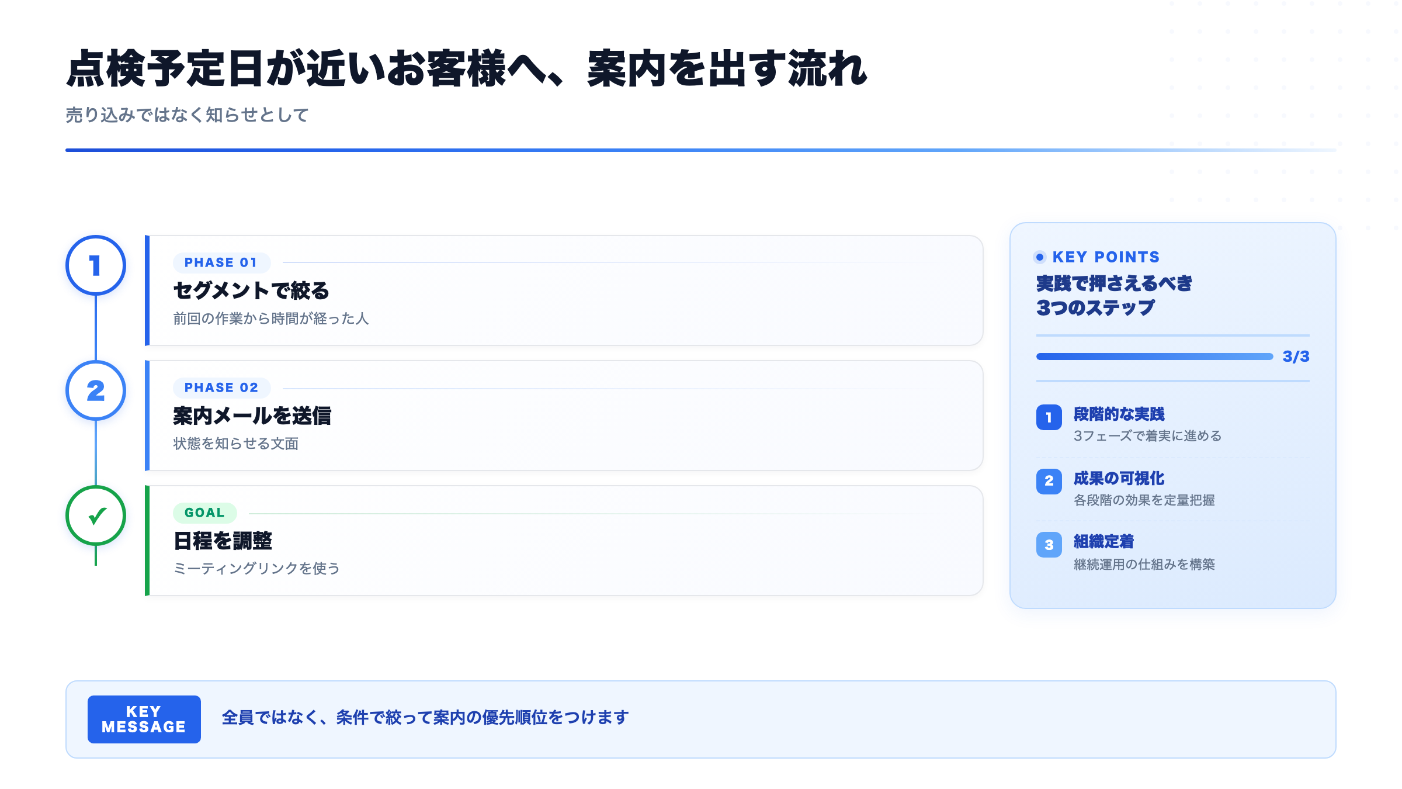The image size is (1402, 789).
Task: Click the heading セグメントで絞る
Action: [252, 290]
